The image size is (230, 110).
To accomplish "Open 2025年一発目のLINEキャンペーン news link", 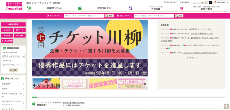I will 190,47.
